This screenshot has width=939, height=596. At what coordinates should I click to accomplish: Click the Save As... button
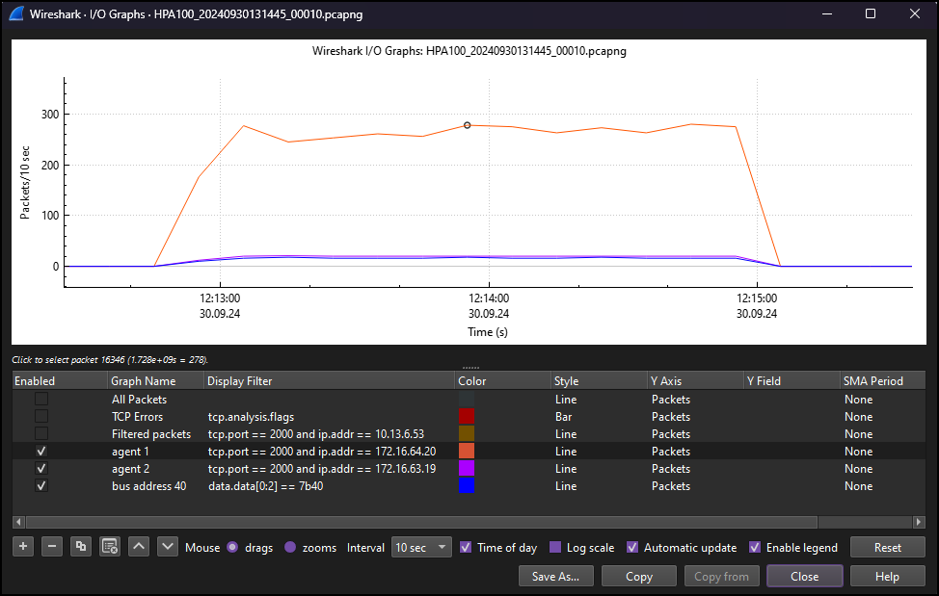coord(555,577)
